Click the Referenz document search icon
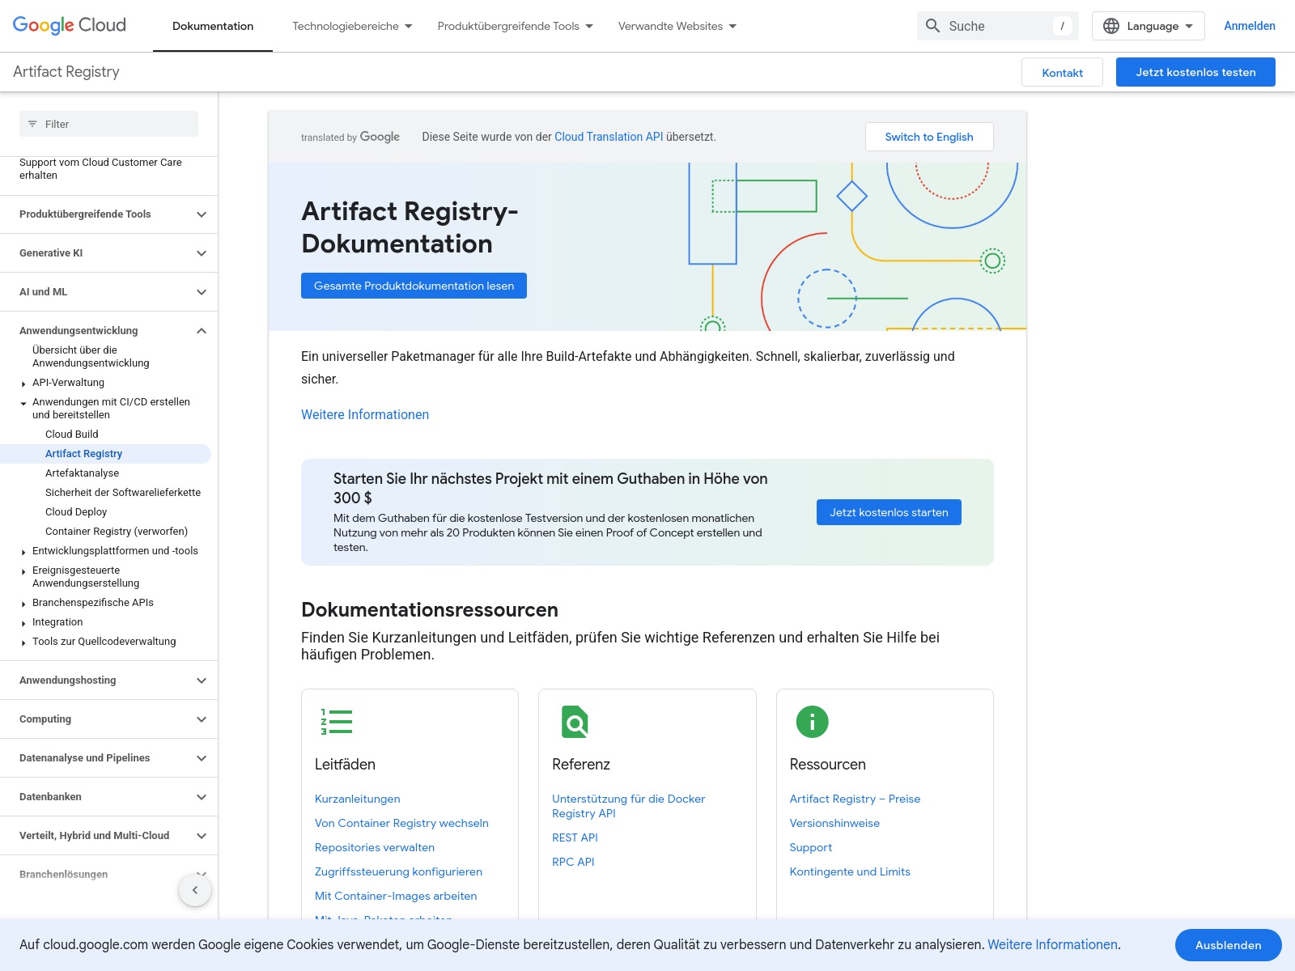The height and width of the screenshot is (971, 1295). click(x=575, y=722)
